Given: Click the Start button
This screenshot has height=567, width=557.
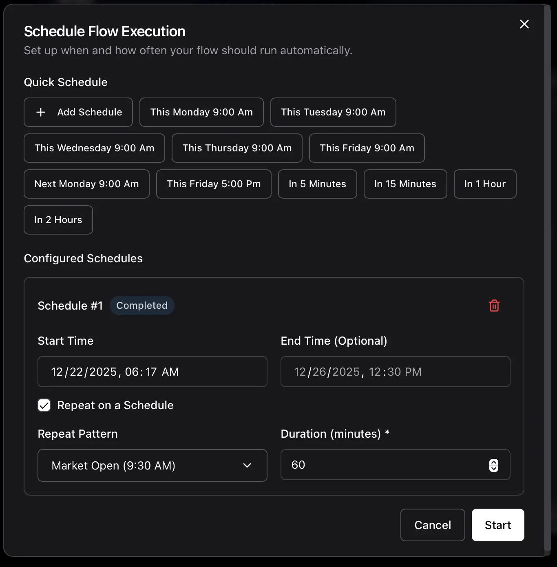Looking at the screenshot, I should pos(497,525).
